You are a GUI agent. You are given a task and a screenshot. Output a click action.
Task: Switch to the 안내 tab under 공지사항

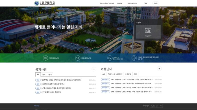[50, 75]
